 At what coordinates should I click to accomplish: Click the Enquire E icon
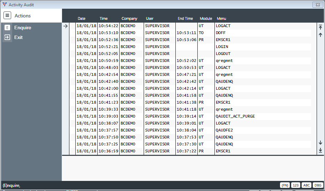tap(7, 27)
